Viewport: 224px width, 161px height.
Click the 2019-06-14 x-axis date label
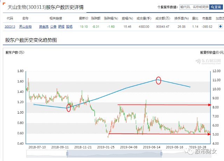[152, 147]
